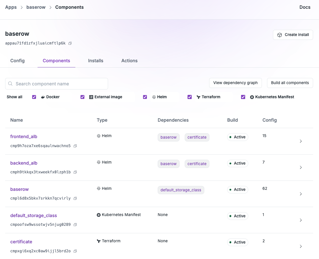Expand the certificate row chevron
Screen dimensions: 319x259
[301, 246]
